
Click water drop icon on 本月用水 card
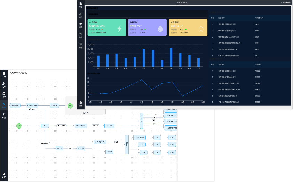(160, 28)
